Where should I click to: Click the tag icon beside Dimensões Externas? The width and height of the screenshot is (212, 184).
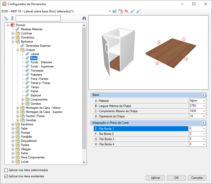tap(22, 46)
